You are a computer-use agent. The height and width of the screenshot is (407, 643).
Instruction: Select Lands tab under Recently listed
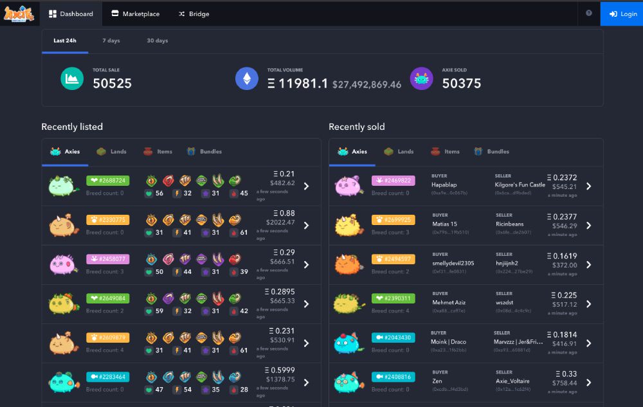(111, 152)
